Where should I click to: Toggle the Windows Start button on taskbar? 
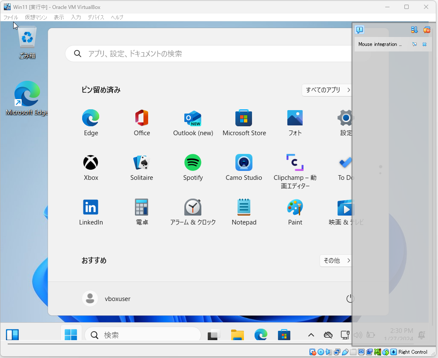tap(71, 335)
